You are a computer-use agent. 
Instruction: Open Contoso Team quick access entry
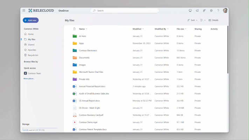pos(33,73)
